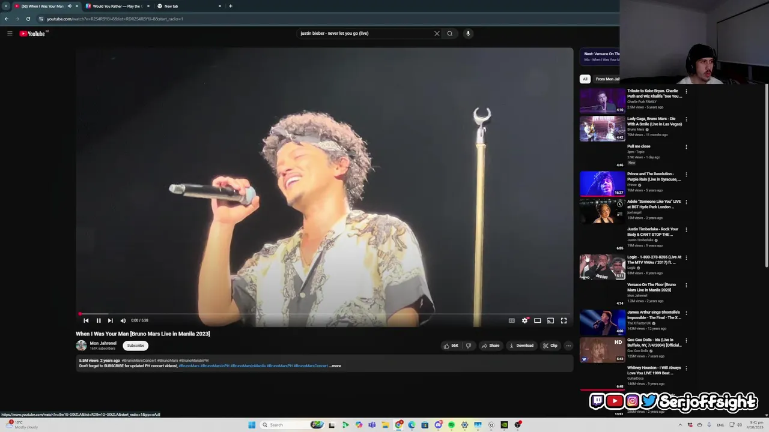Go back in browser history
This screenshot has width=769, height=432.
tap(7, 19)
